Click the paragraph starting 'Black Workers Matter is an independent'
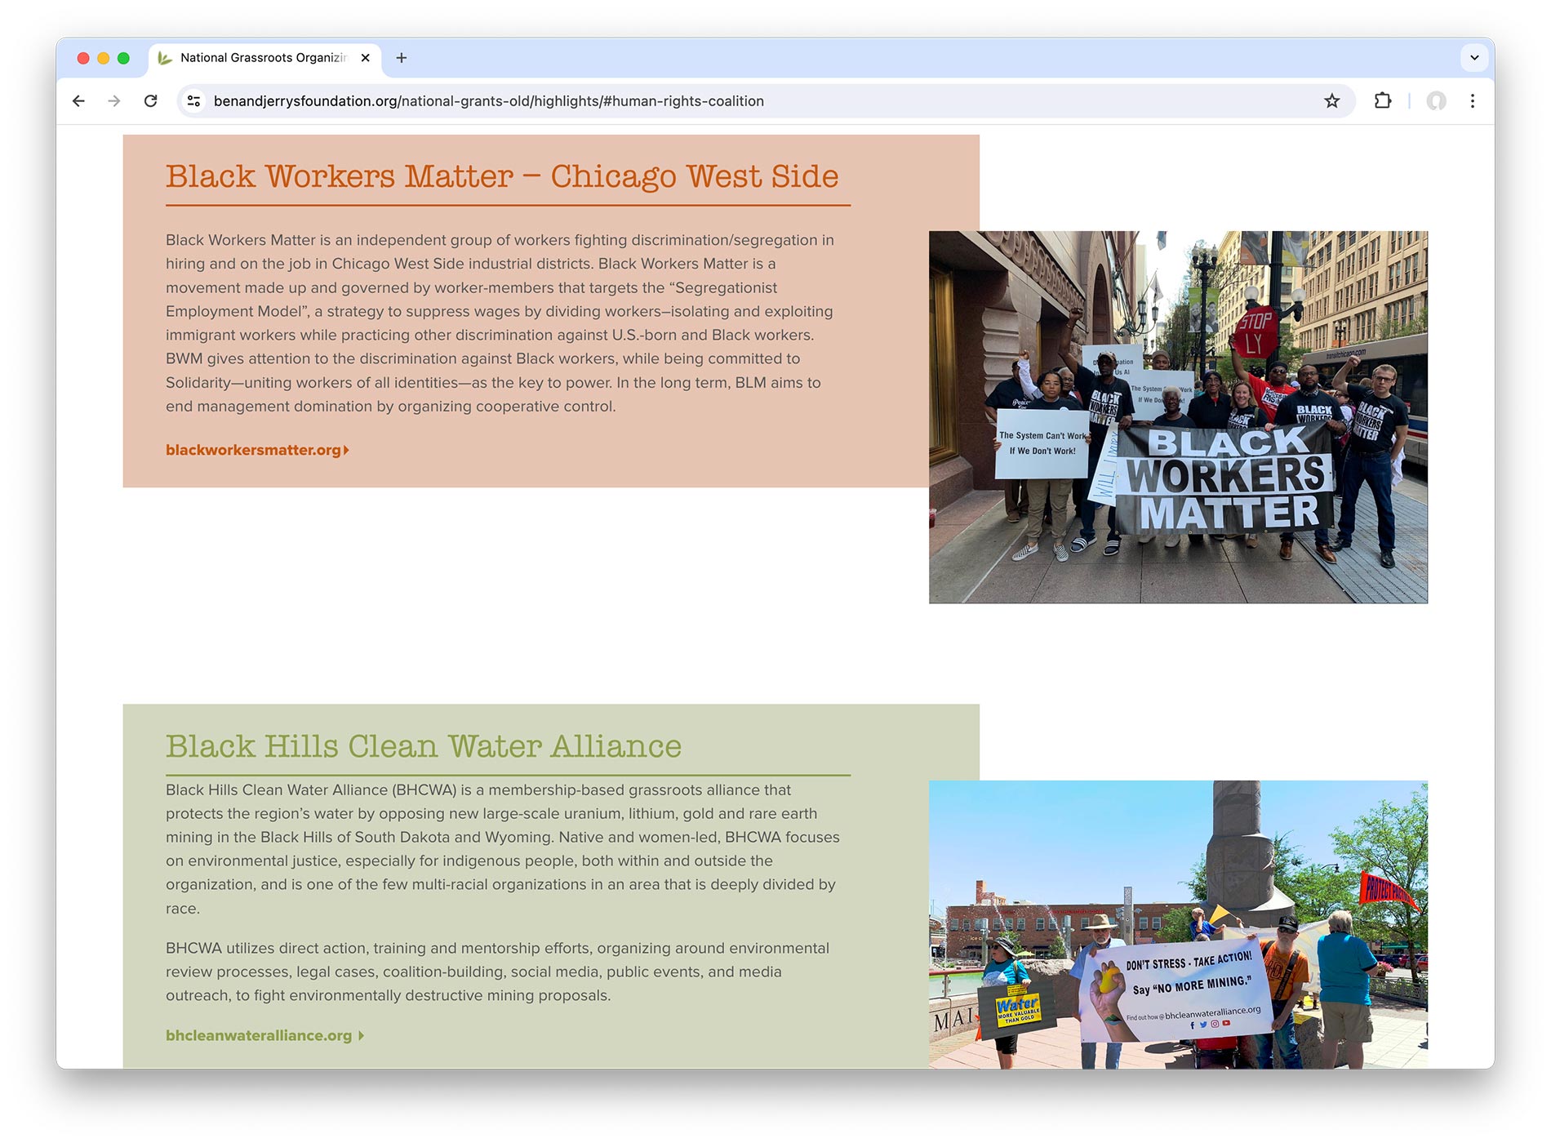 coord(500,323)
